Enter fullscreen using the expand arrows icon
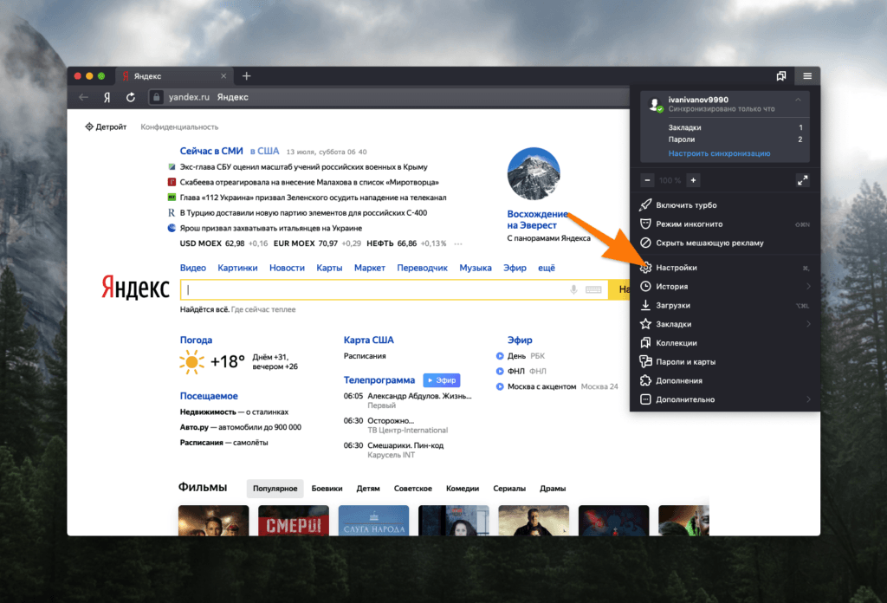887x603 pixels. tap(803, 180)
